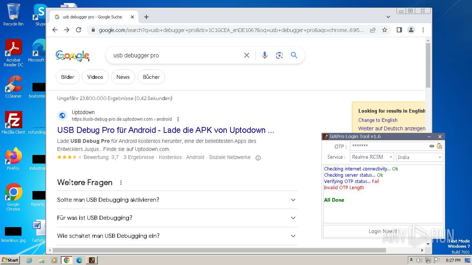Viewport: 472px width, 265px height.
Task: Close the 'usb debugger pro' tab
Action: [132, 17]
